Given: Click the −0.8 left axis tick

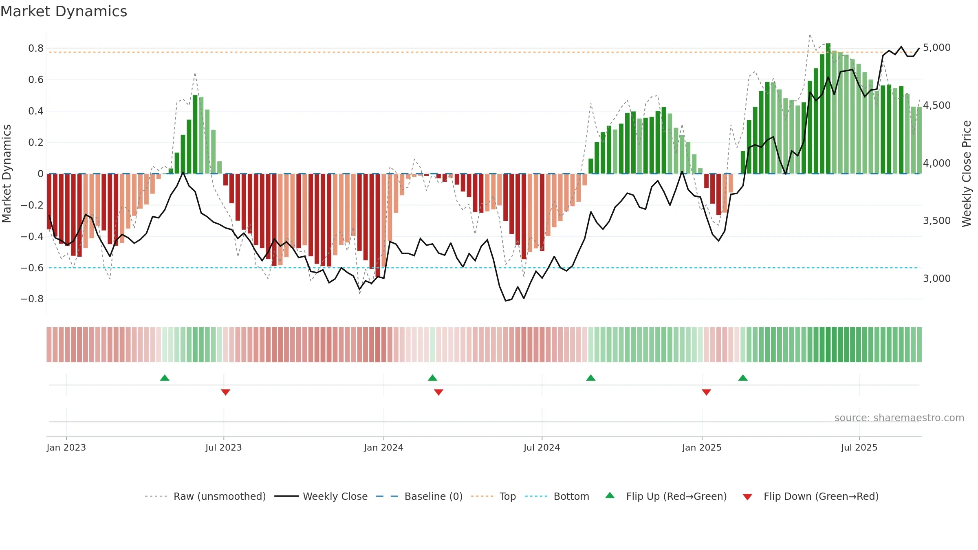Looking at the screenshot, I should coord(32,299).
